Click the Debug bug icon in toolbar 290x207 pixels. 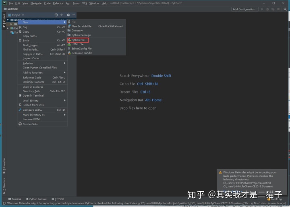click(267, 9)
